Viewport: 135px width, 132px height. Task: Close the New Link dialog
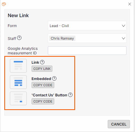click(130, 4)
